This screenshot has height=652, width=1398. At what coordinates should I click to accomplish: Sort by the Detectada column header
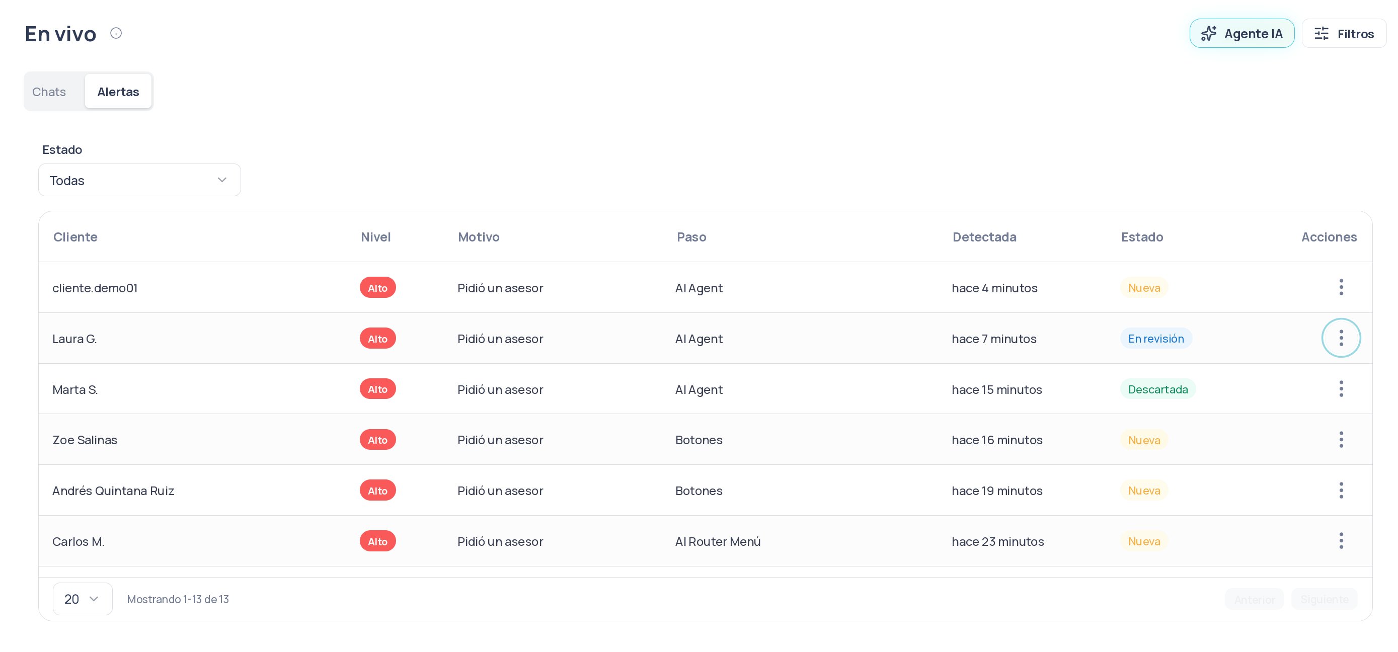tap(984, 237)
